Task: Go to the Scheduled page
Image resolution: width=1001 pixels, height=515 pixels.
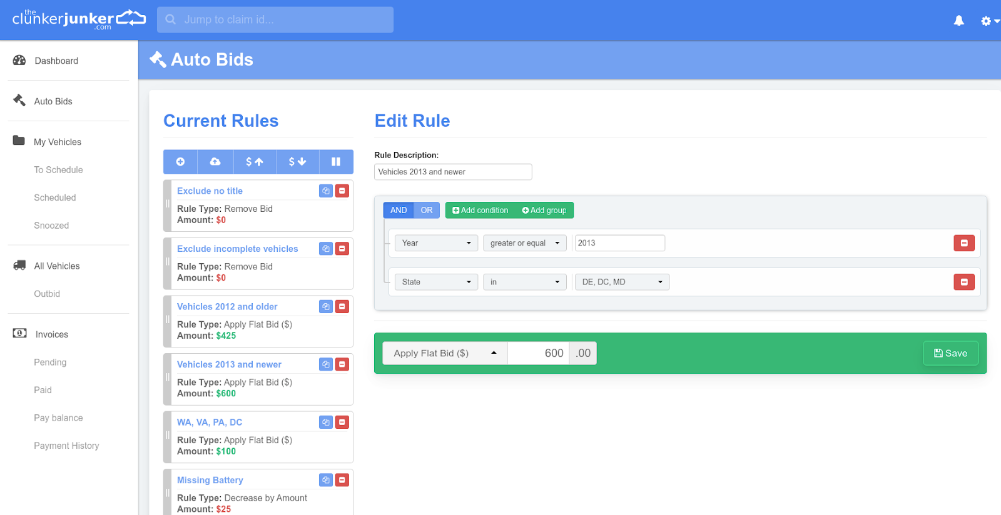Action: (x=55, y=197)
